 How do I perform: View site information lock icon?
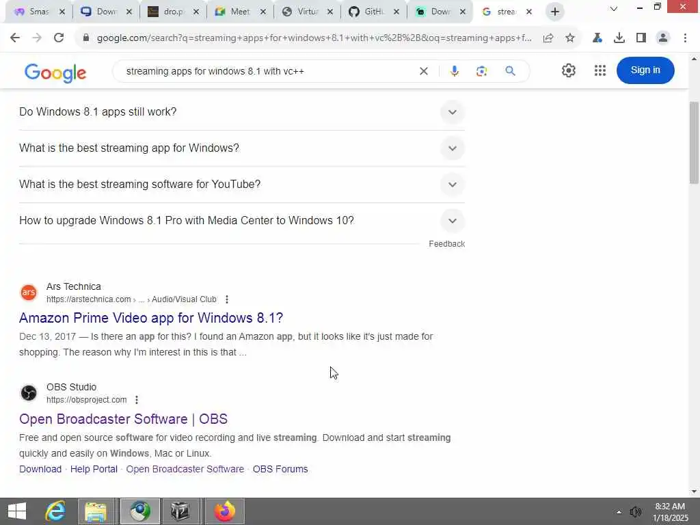pyautogui.click(x=85, y=38)
